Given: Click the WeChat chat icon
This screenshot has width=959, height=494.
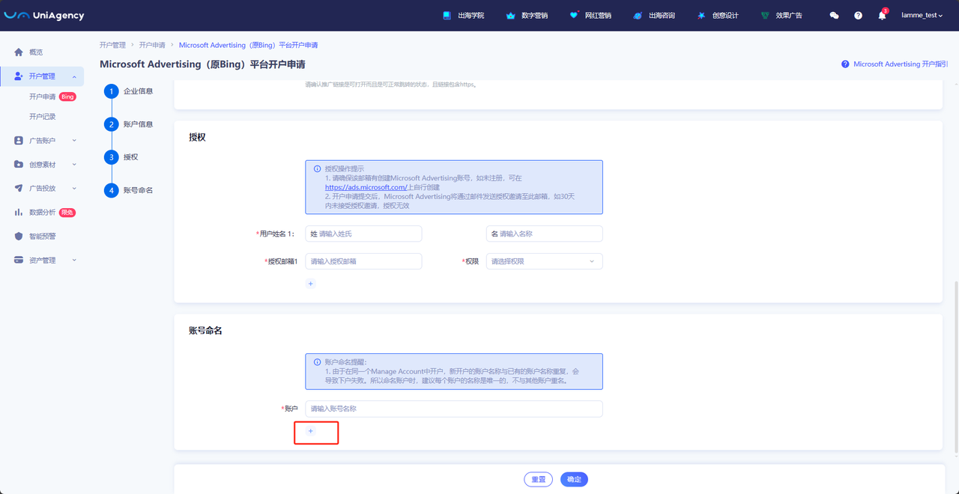Looking at the screenshot, I should point(834,16).
